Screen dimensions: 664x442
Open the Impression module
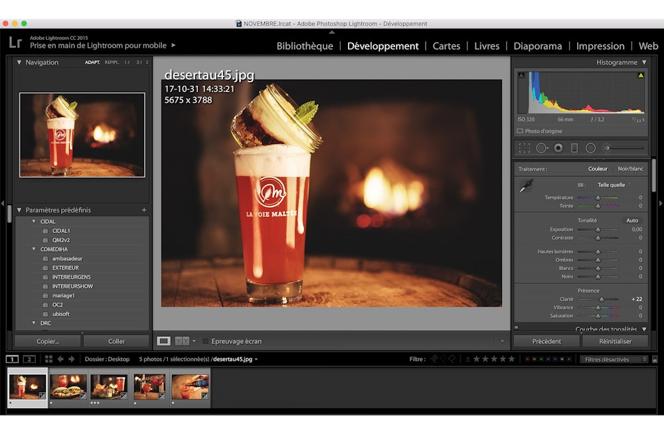pos(600,46)
